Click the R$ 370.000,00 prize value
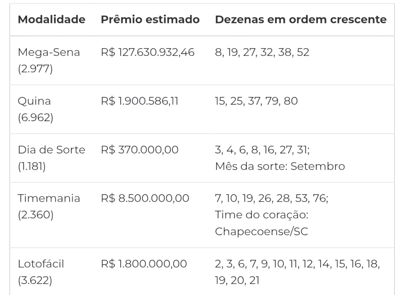This screenshot has width=395, height=295. (x=139, y=150)
